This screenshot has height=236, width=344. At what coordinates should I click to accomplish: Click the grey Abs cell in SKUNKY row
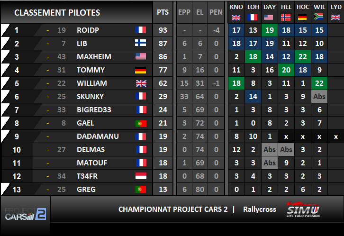(x=319, y=97)
